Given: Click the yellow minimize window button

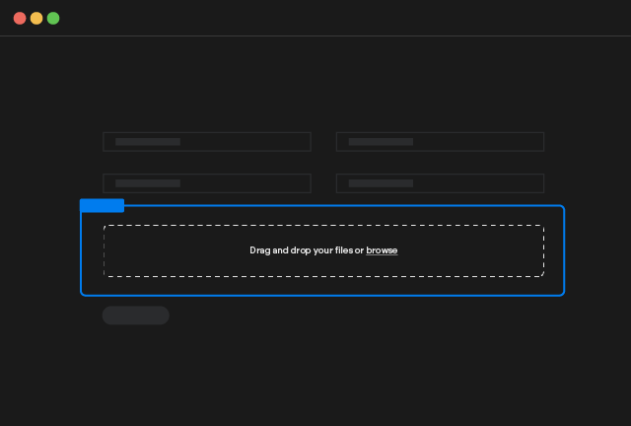Looking at the screenshot, I should pos(36,18).
